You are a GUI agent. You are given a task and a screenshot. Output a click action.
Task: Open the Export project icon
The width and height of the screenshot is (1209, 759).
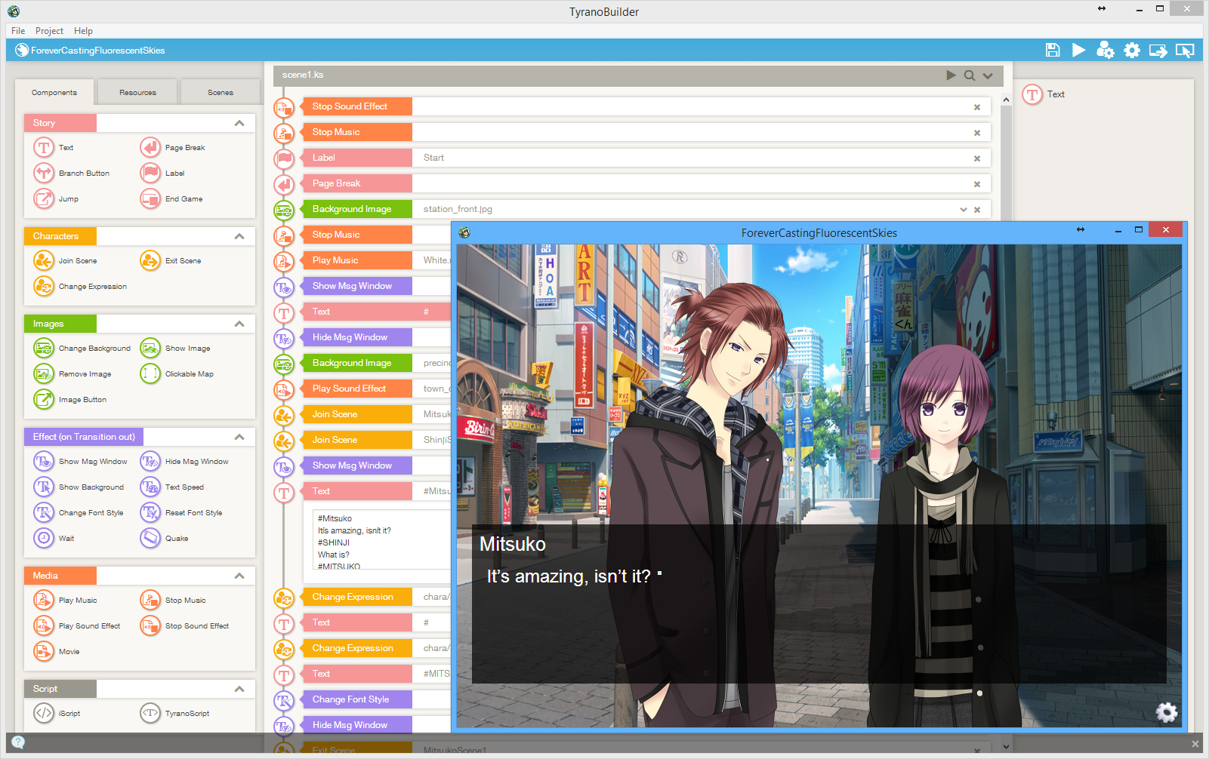[1158, 50]
